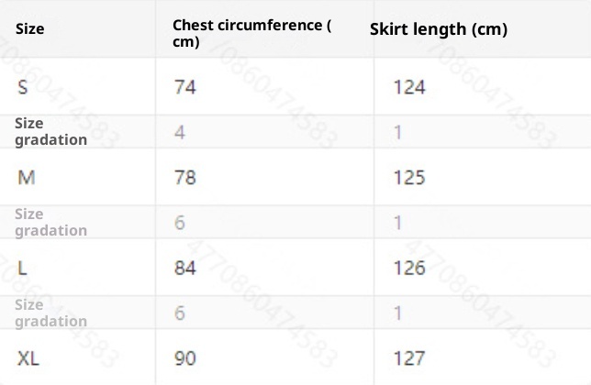Select skirt length 126 cell
Viewport: 591px width, 385px height.
point(409,268)
